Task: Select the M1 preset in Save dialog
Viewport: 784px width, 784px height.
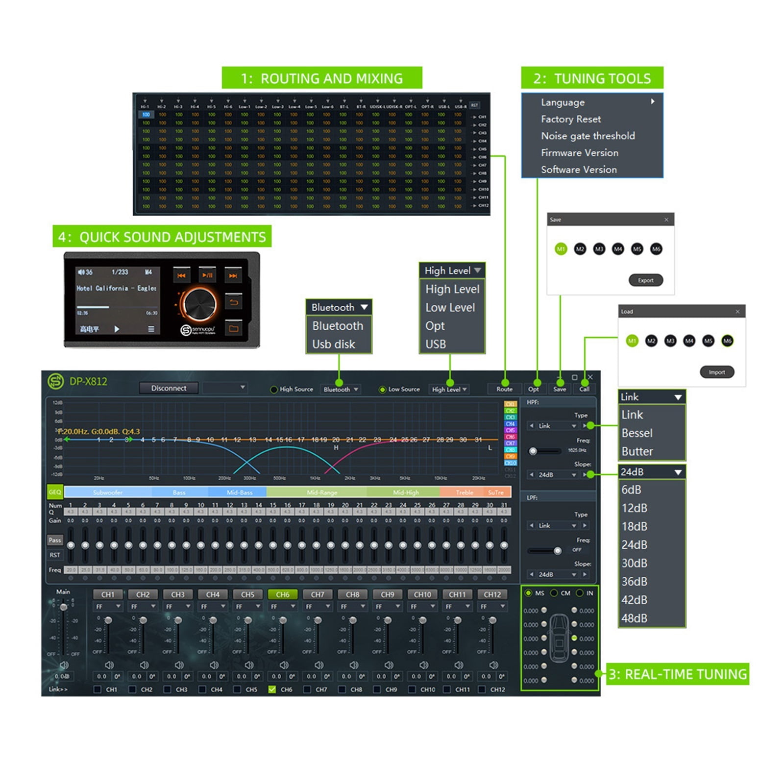Action: pyautogui.click(x=561, y=249)
